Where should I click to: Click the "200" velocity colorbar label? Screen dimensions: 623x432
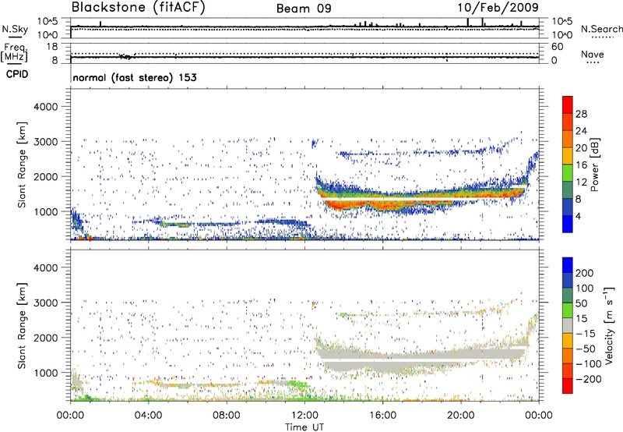pos(585,273)
